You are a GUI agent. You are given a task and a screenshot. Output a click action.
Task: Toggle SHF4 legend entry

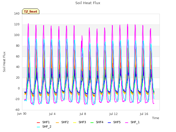97,122
